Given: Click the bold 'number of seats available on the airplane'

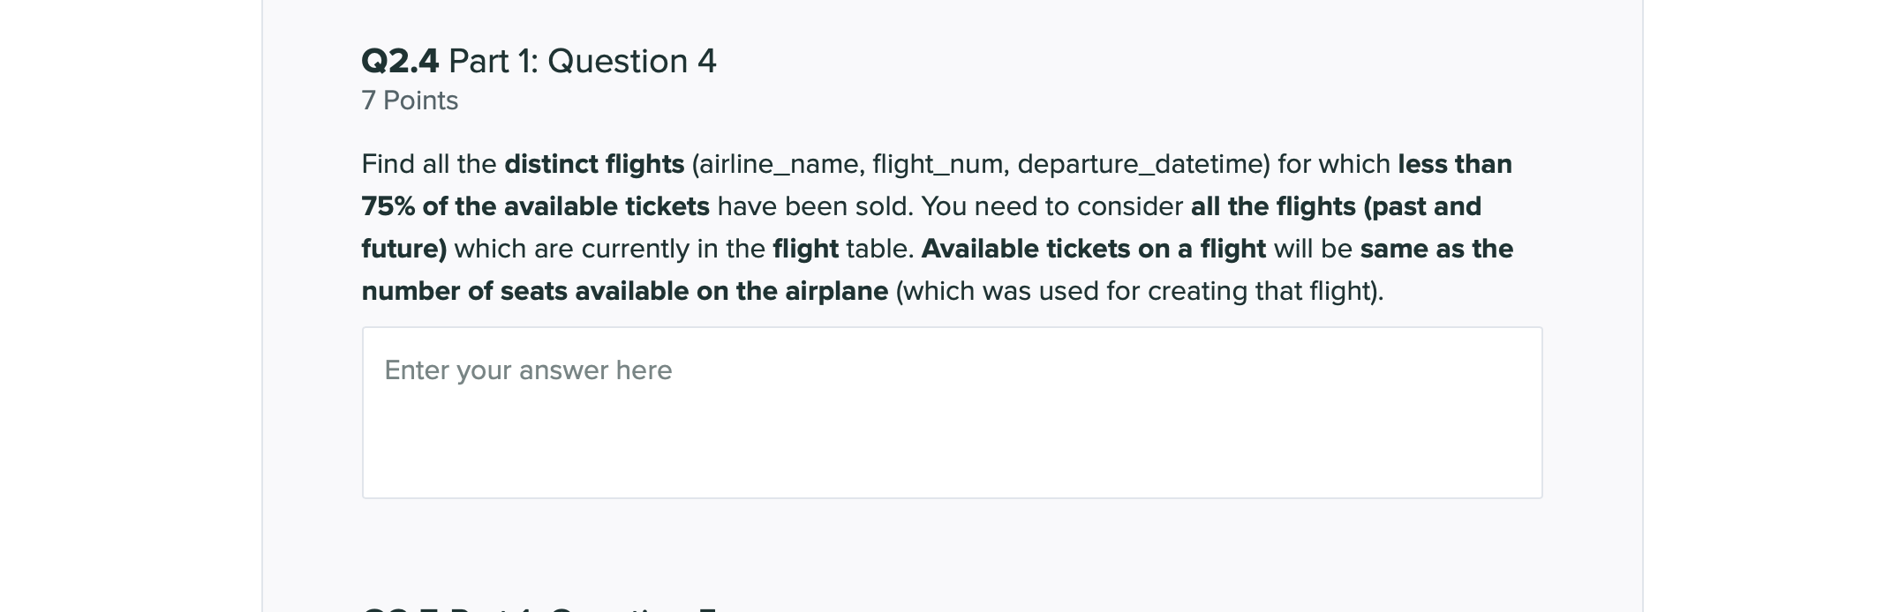Looking at the screenshot, I should [624, 291].
